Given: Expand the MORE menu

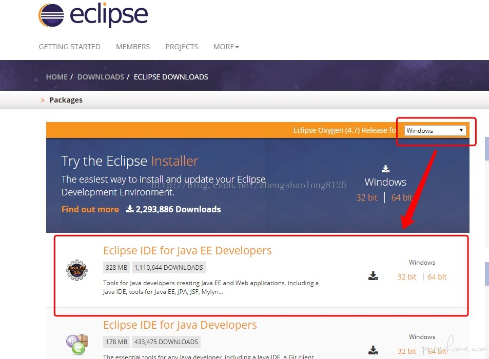Looking at the screenshot, I should pos(226,47).
